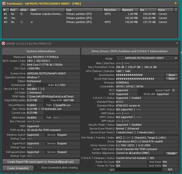Click the Szabványos AHCI 1.0 driver name
Screen dimensions: 182x174
[139, 141]
